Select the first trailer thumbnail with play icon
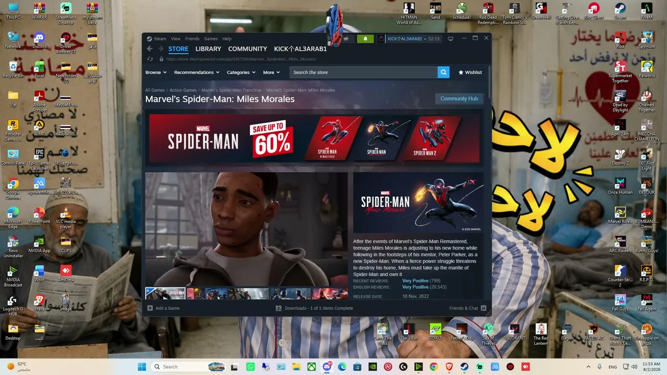 click(x=165, y=294)
